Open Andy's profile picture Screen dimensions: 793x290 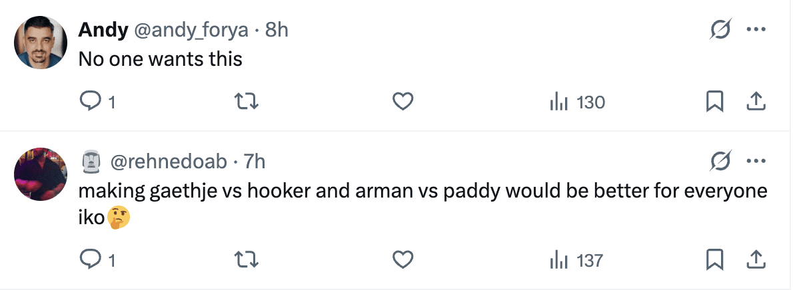[41, 42]
